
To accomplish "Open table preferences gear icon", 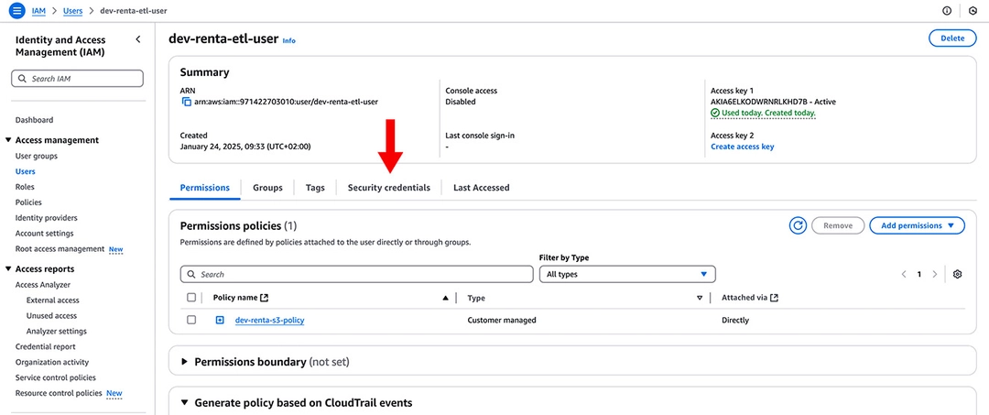I will [x=958, y=274].
